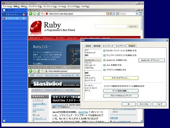Click the ログイン link on Slashdot
Screen dimensions: 170x128
[x=38, y=90]
